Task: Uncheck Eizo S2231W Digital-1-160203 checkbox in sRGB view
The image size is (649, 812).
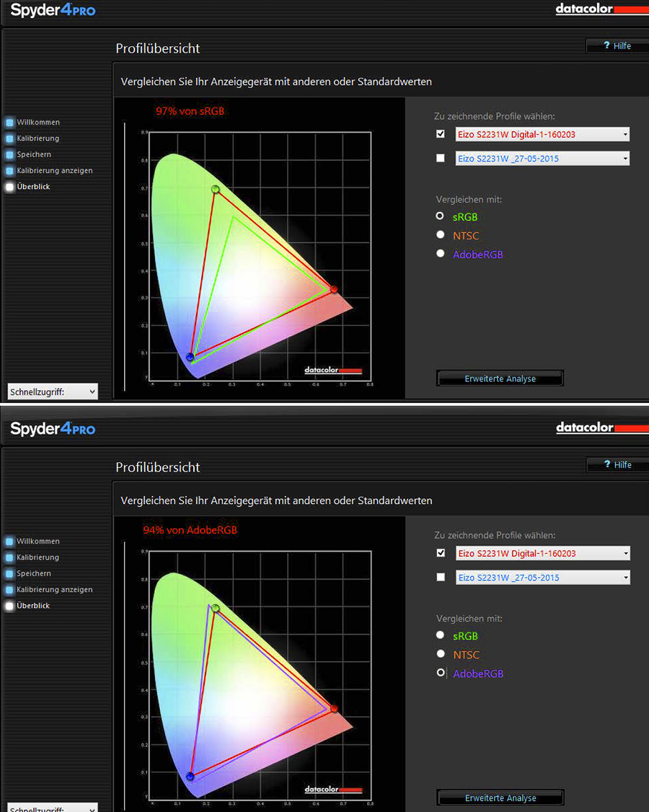Action: (441, 134)
